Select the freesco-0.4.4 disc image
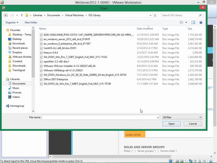This screenshot has width=217, height=163. tap(51, 53)
